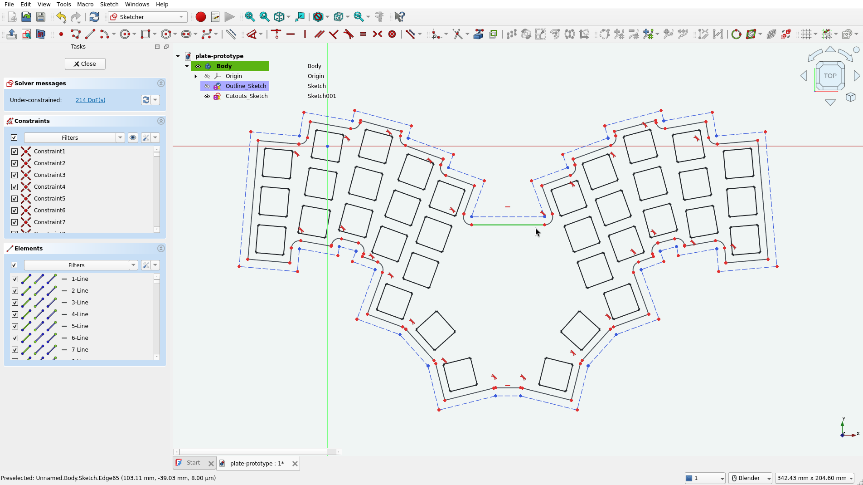This screenshot has height=485, width=863.
Task: Apply an equal constraint
Action: point(363,34)
